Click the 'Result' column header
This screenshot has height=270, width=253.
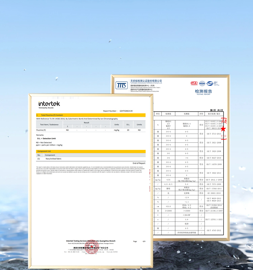click(86, 123)
